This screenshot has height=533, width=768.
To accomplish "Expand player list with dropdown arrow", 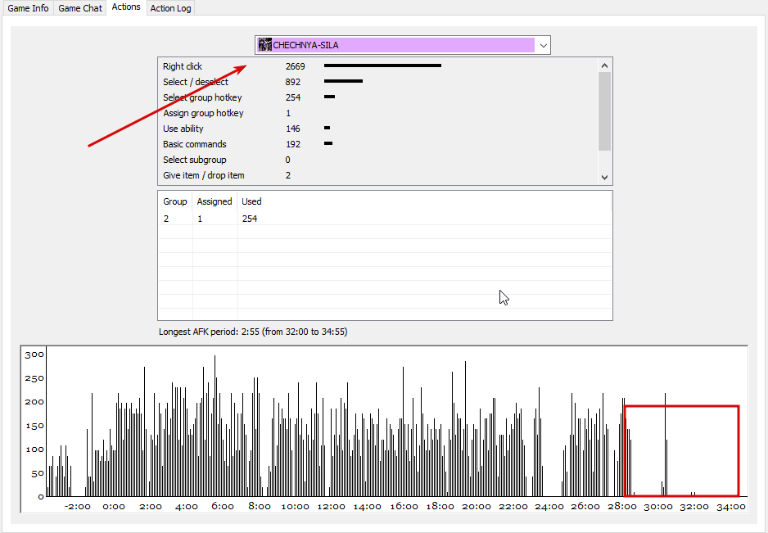I will click(543, 46).
